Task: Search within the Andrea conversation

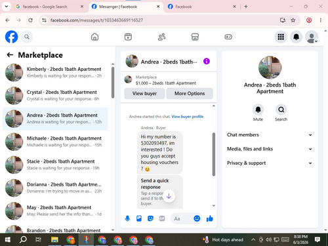Action: coord(281,110)
